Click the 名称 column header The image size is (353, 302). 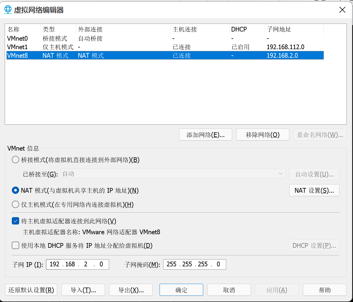[x=23, y=29]
